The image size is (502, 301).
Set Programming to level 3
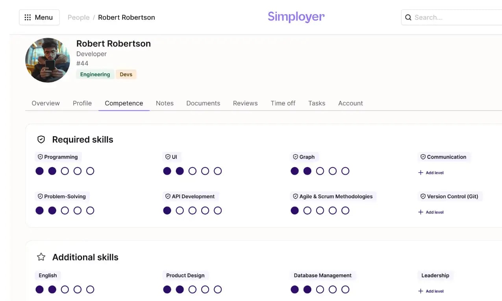coord(65,171)
